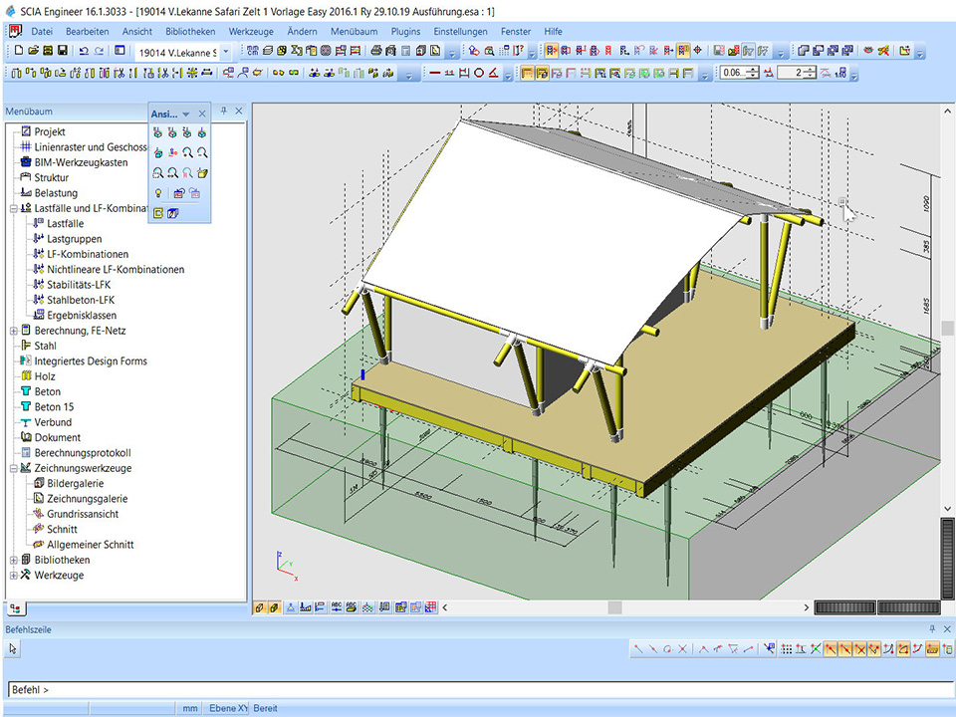Select LF-Kombinationen in the tree
This screenshot has width=956, height=717.
88,254
